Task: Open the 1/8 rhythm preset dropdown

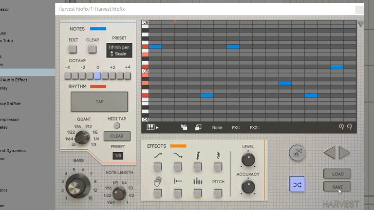Action: [118, 156]
